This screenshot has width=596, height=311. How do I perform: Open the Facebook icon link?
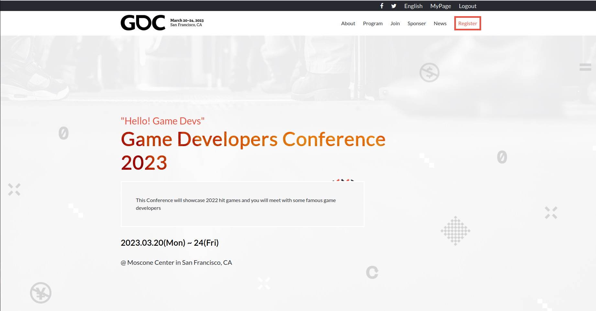(382, 6)
